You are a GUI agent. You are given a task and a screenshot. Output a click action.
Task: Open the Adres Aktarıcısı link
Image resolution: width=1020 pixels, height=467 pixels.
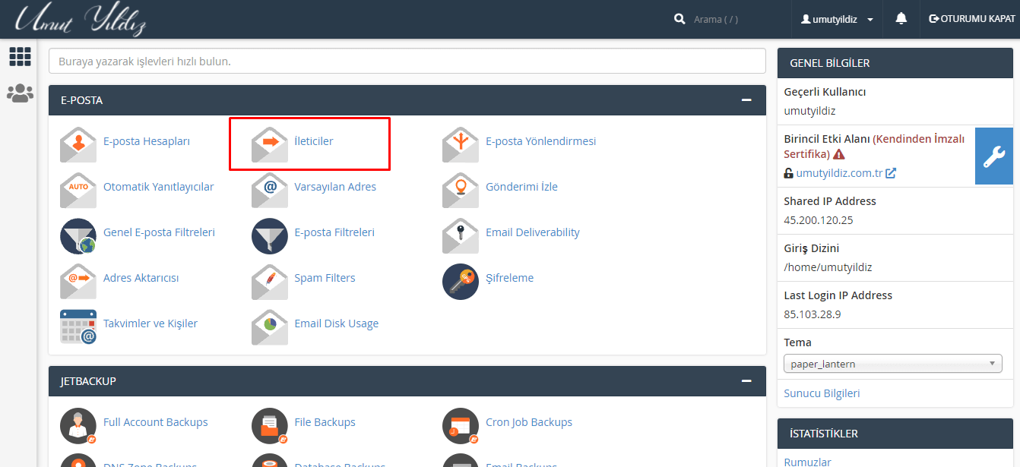point(141,278)
